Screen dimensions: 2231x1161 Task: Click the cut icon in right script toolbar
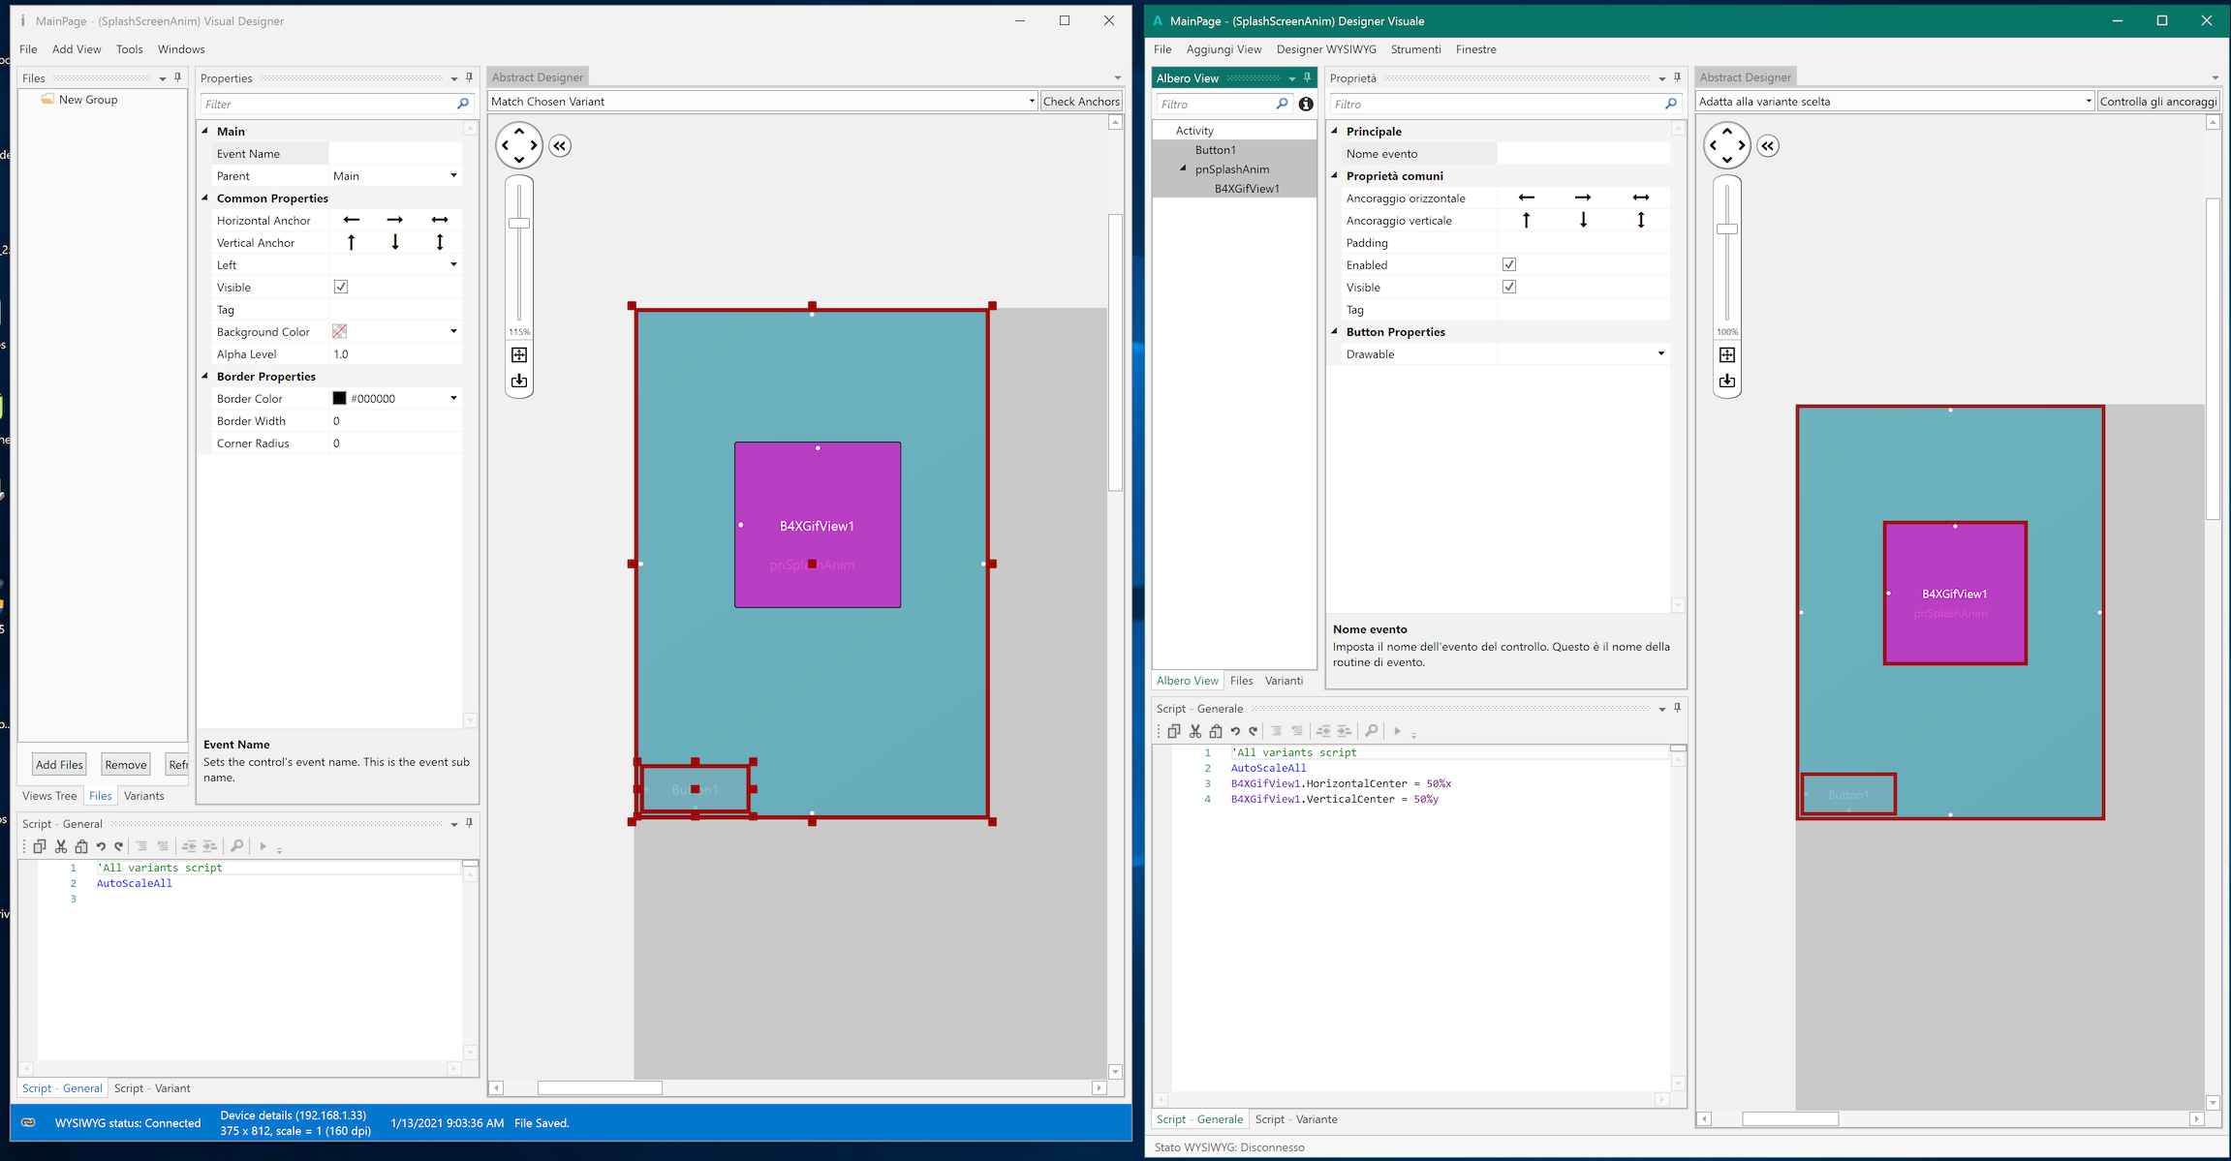pyautogui.click(x=1194, y=731)
